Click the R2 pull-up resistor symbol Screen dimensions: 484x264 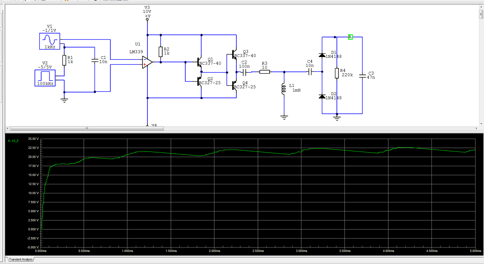(x=161, y=52)
